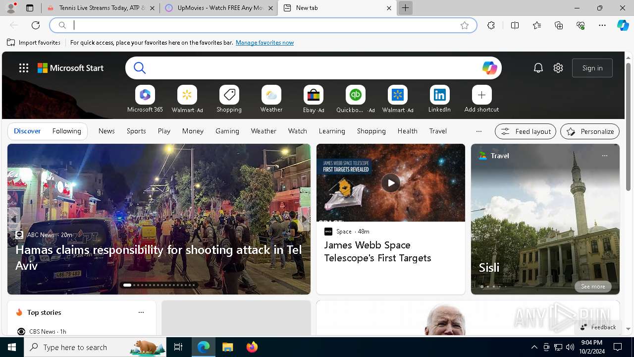This screenshot has width=634, height=357.
Task: Open the volume control in tray
Action: (x=570, y=347)
